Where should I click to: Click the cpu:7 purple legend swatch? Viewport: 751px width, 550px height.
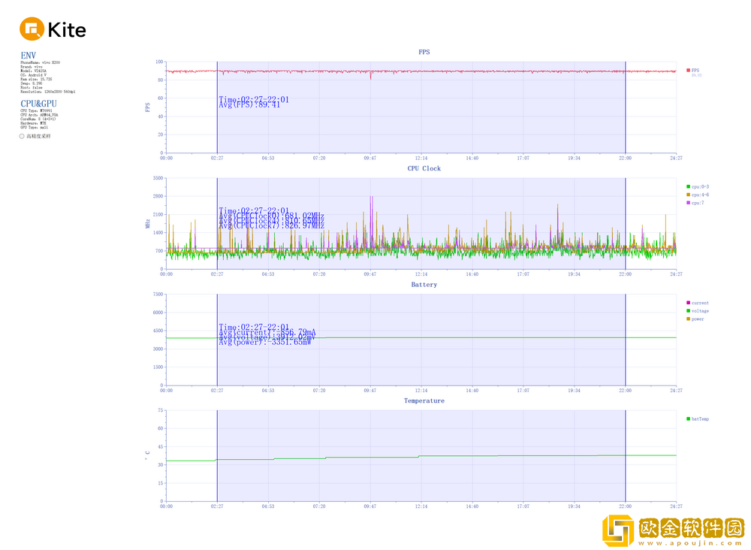[689, 203]
